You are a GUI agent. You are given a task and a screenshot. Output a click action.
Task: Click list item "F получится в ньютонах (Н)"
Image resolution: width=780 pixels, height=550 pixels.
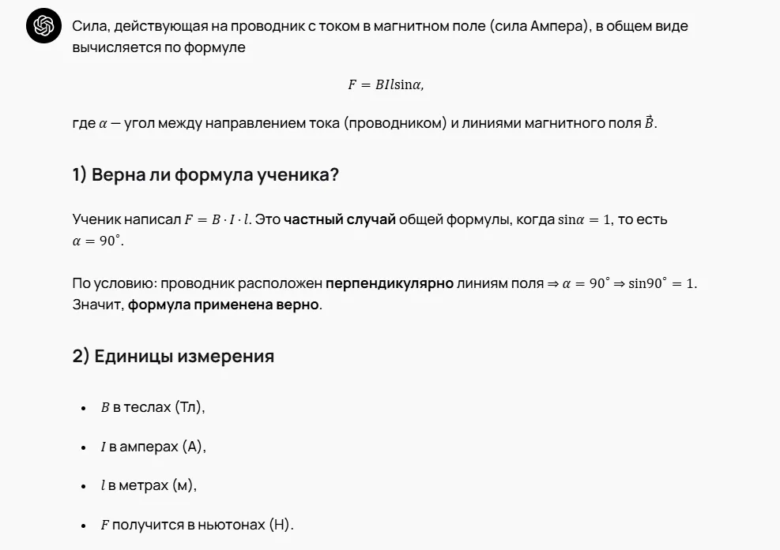pos(197,525)
